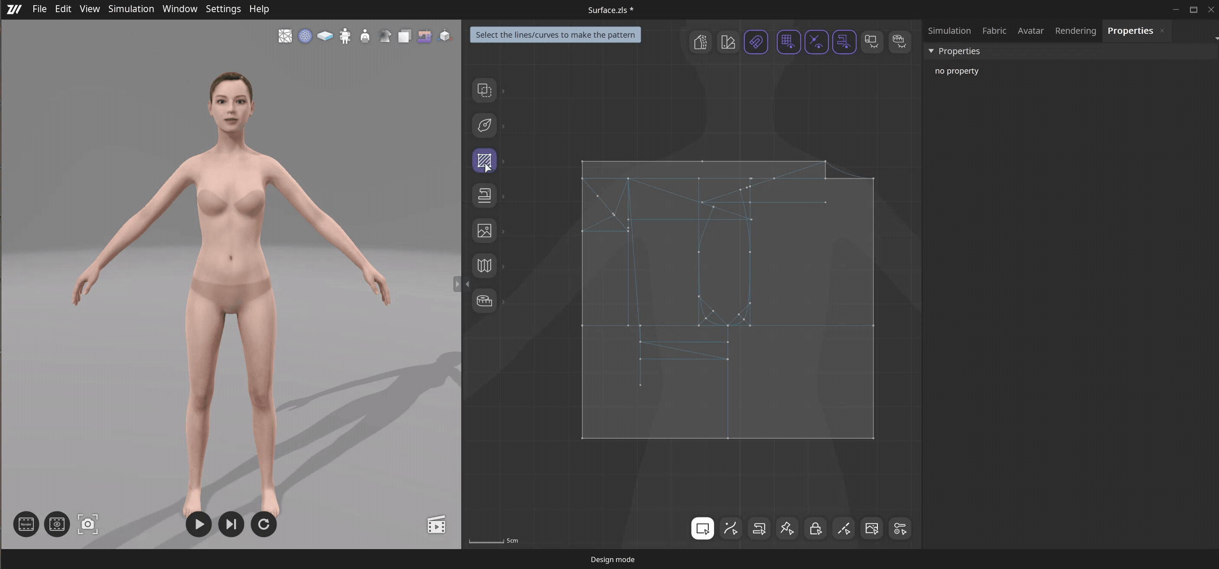Select the Lock pattern tool

coord(815,528)
